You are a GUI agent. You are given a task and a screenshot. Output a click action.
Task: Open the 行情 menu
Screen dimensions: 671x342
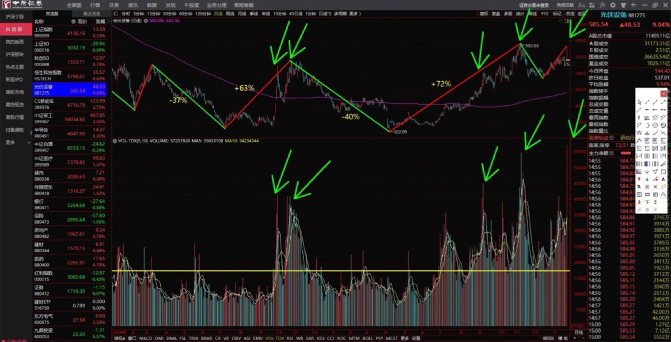click(95, 5)
